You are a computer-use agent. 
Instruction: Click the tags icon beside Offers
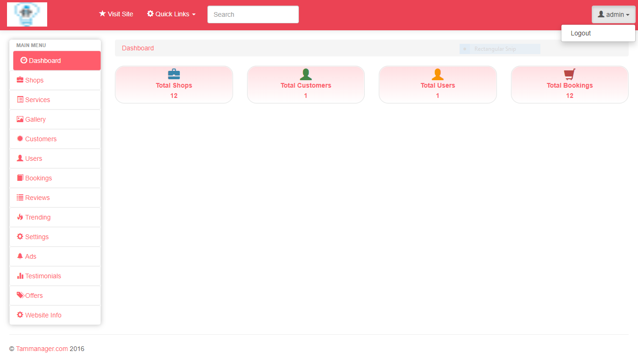click(x=21, y=296)
